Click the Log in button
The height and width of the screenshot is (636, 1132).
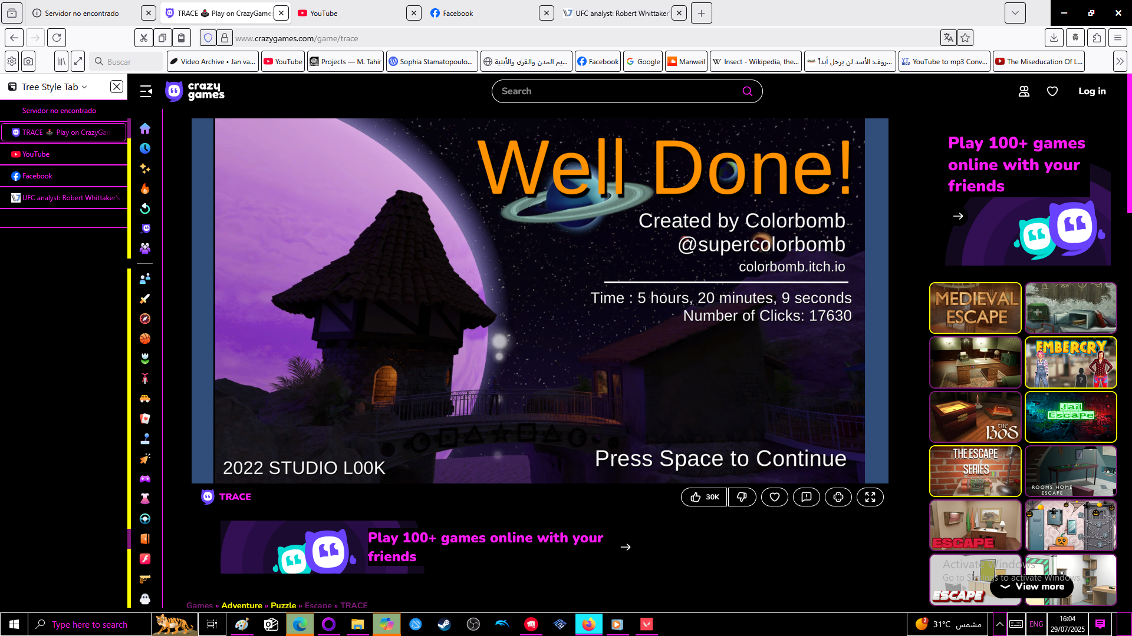coord(1092,91)
